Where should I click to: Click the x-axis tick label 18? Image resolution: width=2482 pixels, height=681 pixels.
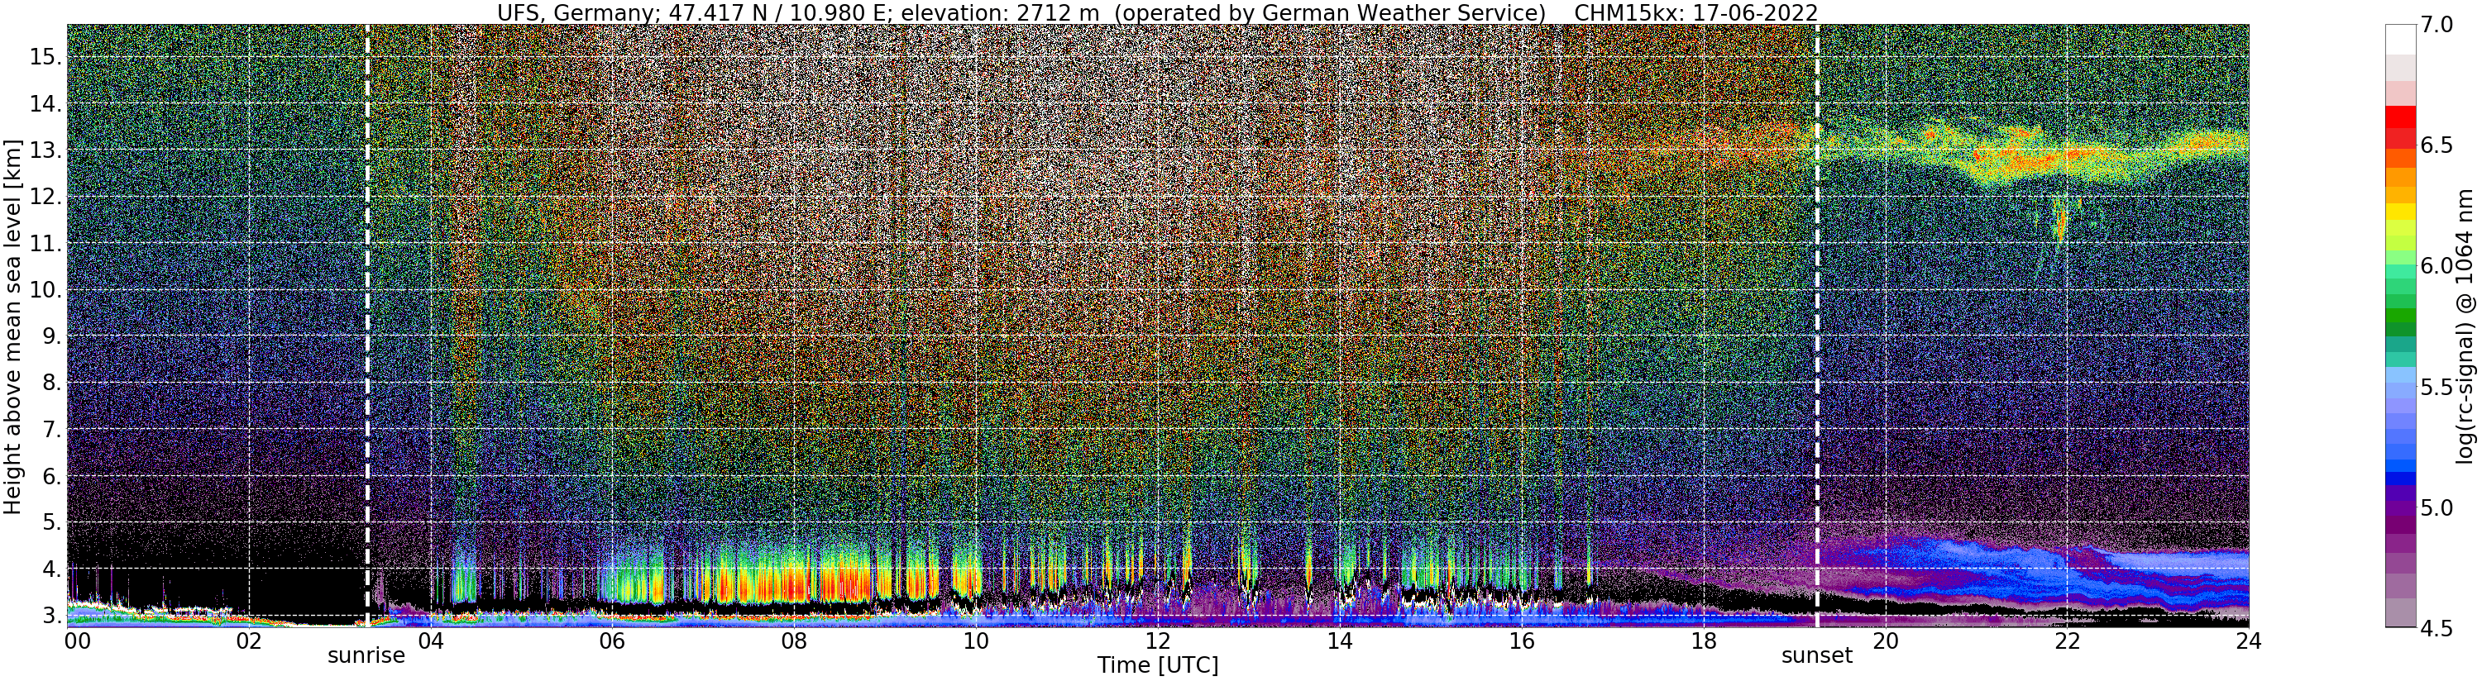(1703, 642)
